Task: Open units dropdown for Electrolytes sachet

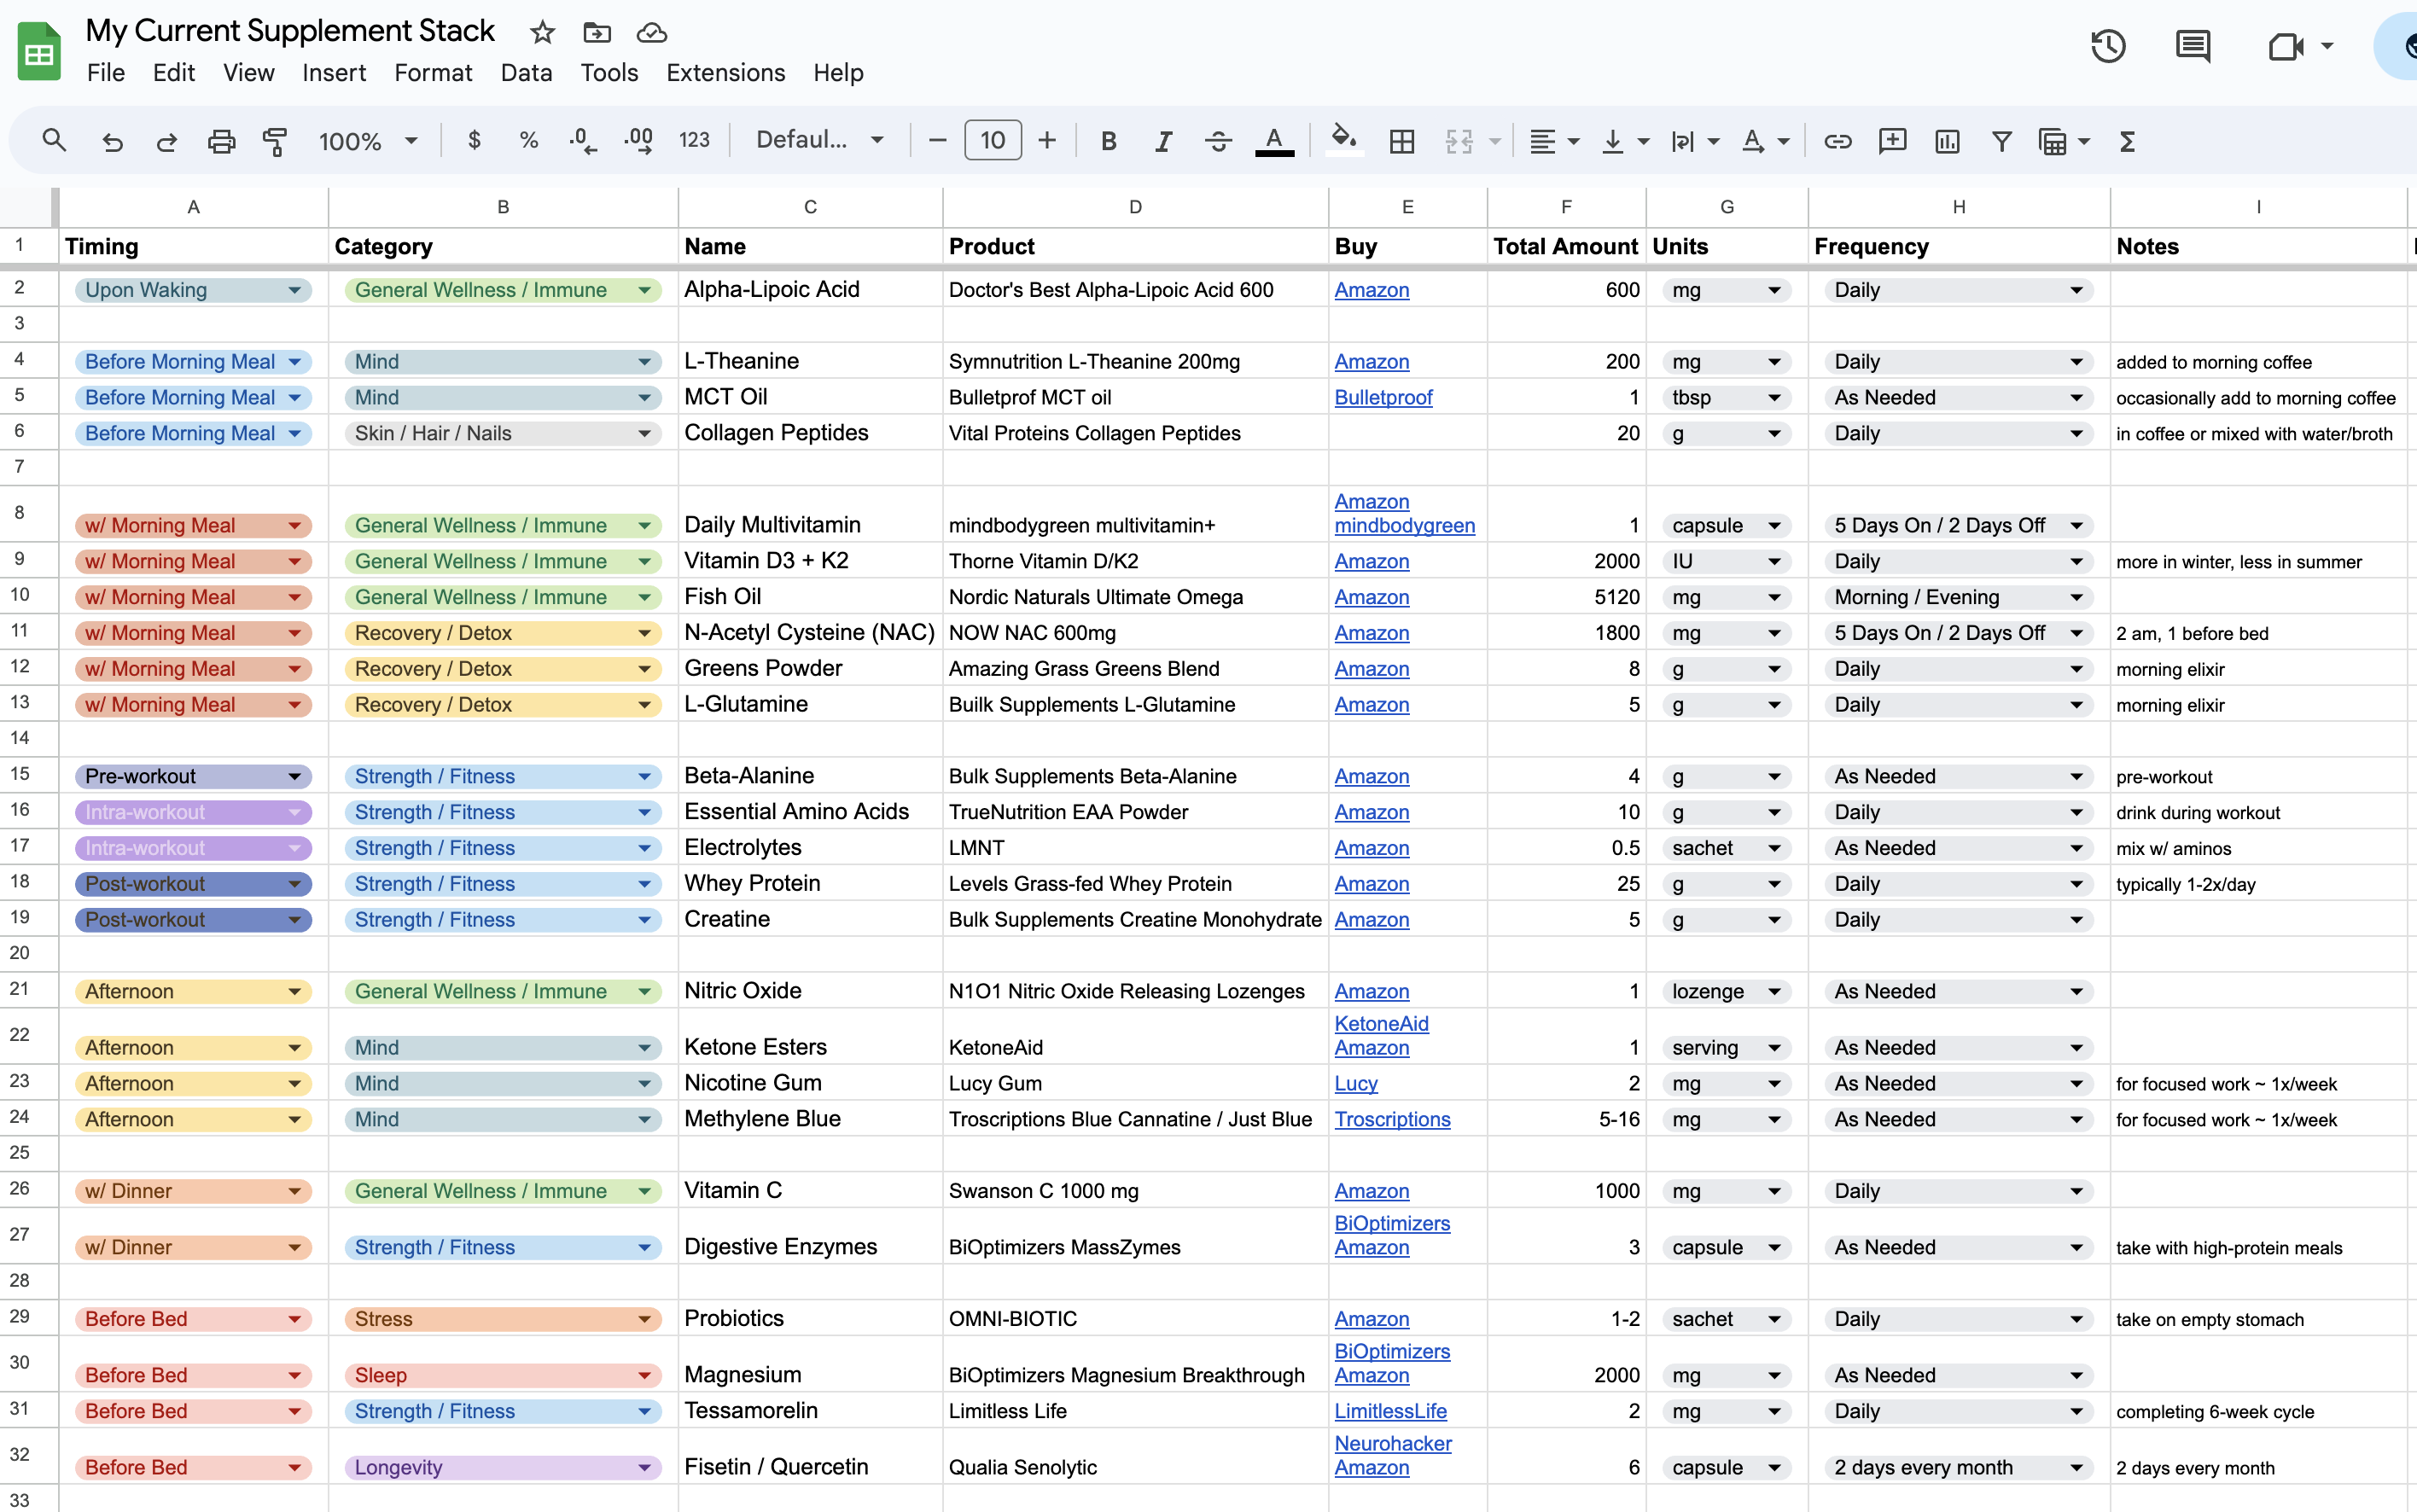Action: 1774,848
